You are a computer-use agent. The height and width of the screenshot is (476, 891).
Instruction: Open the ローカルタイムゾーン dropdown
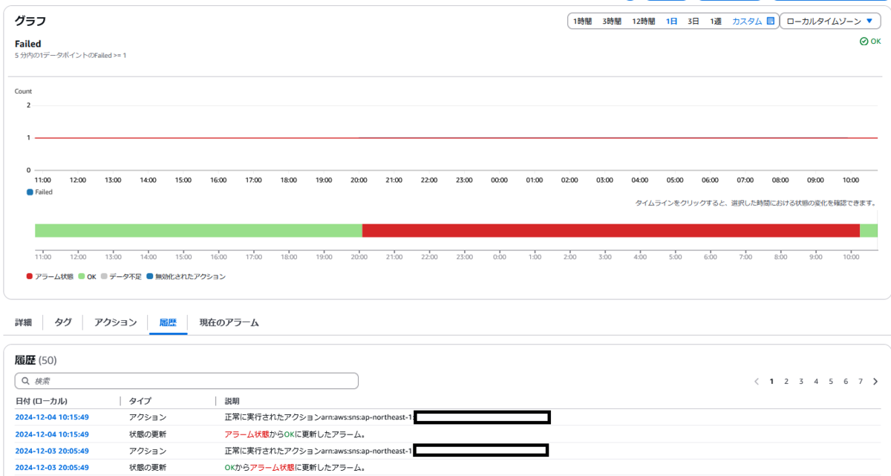(x=829, y=22)
